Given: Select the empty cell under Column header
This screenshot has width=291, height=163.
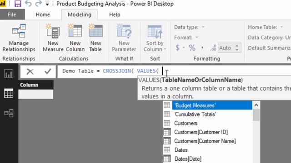Looking at the screenshot, I should (x=36, y=94).
